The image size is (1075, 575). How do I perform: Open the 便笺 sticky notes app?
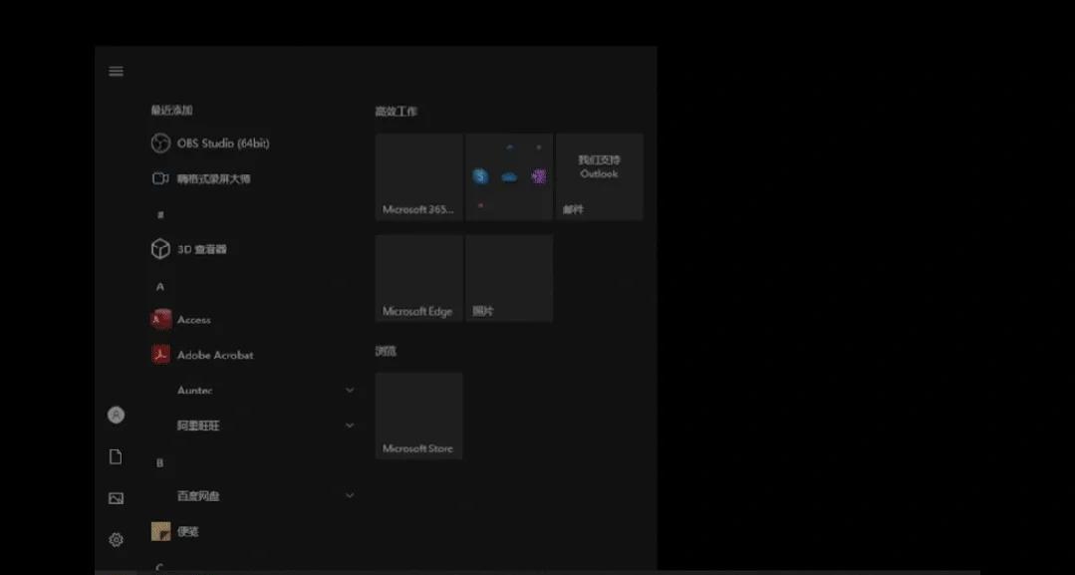pyautogui.click(x=187, y=532)
